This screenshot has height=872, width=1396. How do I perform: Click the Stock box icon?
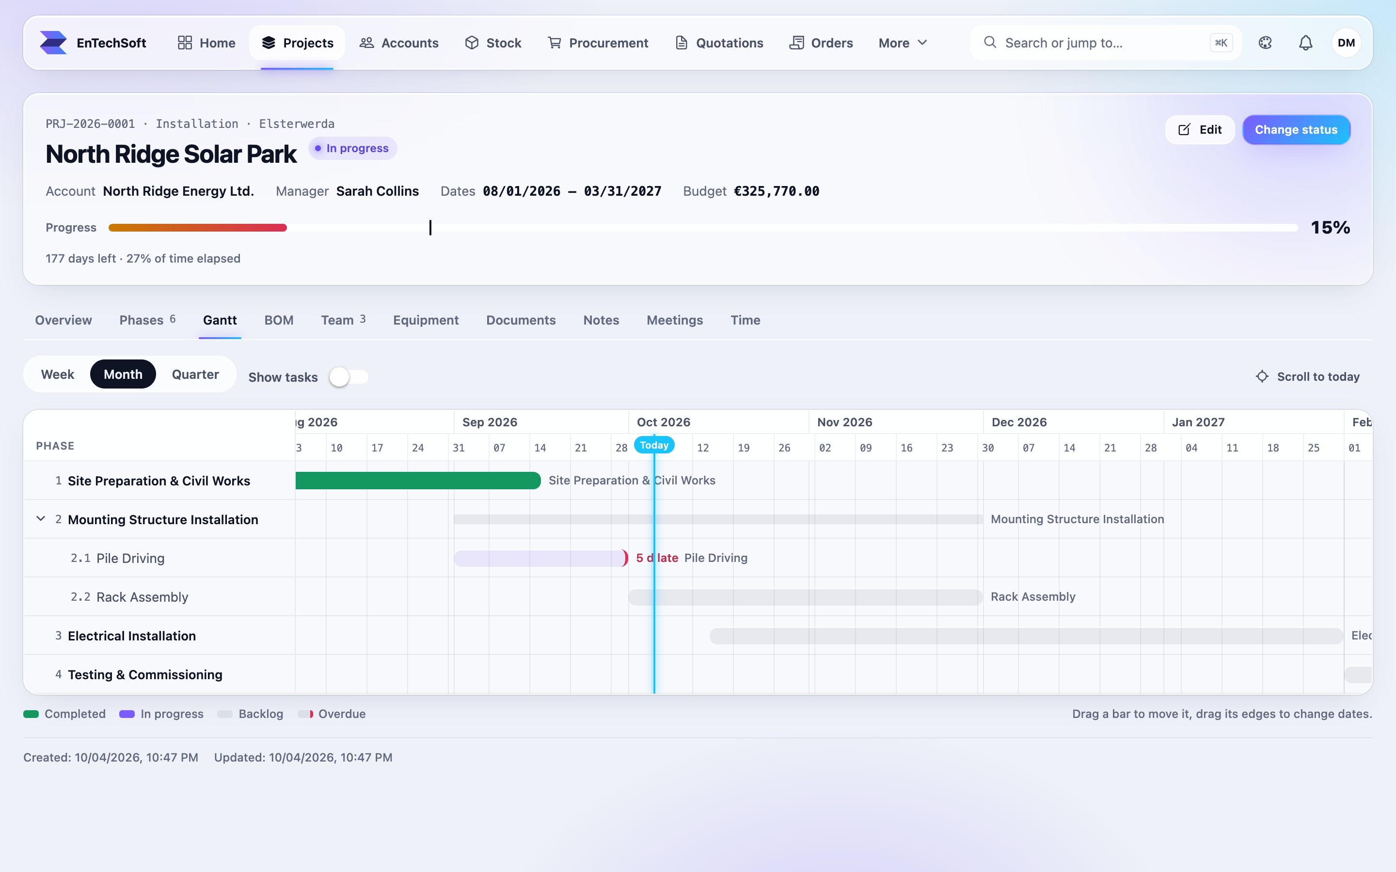point(471,43)
